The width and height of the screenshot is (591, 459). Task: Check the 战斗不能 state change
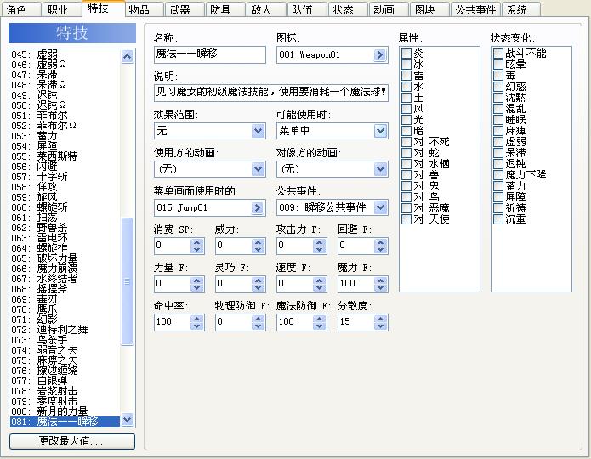pos(498,54)
